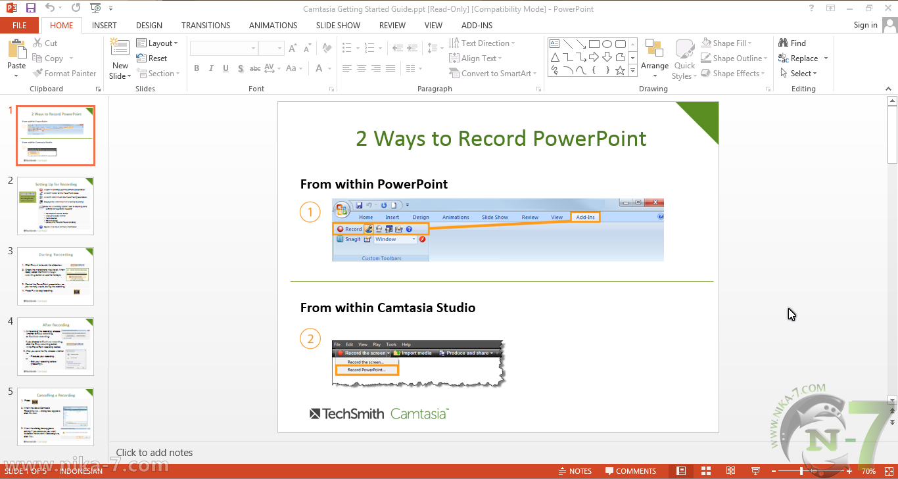
Task: Choose the 5-point Star shape in the gallery
Action: click(620, 70)
